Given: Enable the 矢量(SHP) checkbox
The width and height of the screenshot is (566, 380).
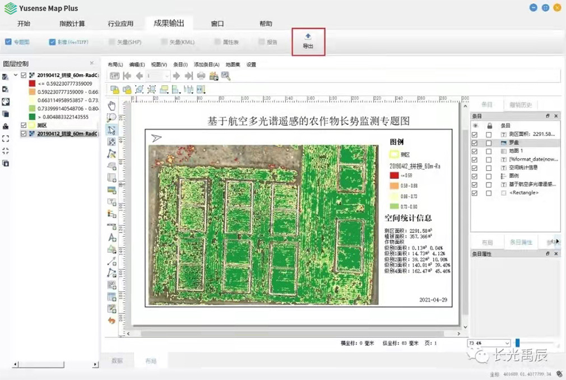Looking at the screenshot, I should (x=112, y=42).
